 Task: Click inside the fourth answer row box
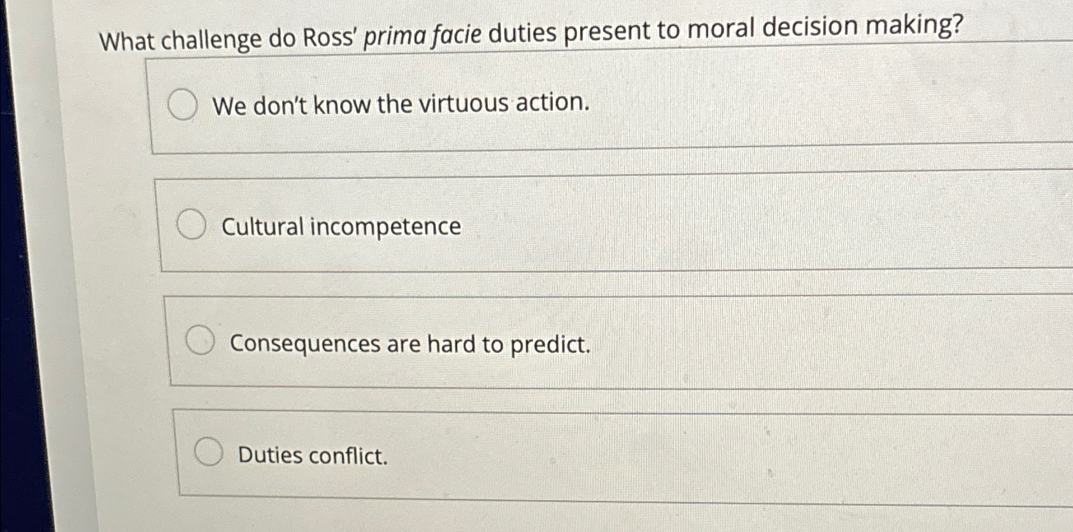coord(573,454)
